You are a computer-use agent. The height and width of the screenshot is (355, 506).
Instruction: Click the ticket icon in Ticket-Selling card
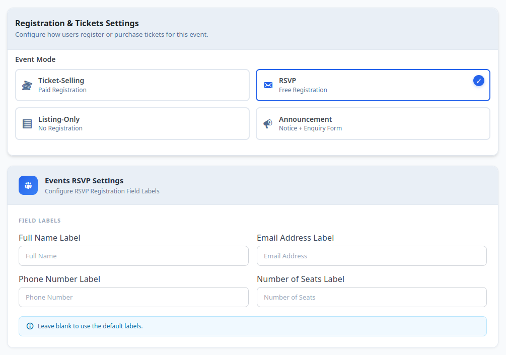[27, 86]
